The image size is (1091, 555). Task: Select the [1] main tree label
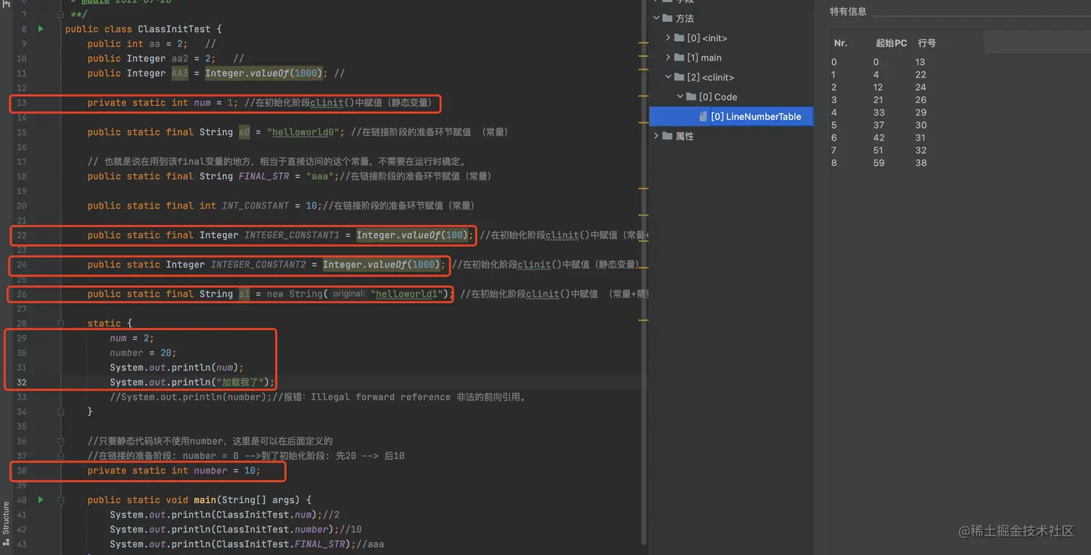coord(704,58)
